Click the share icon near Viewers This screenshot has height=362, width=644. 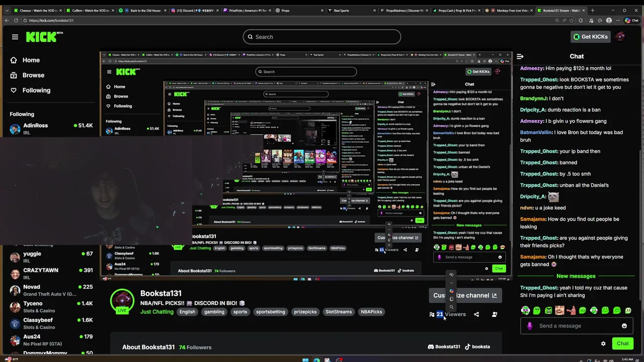476,314
